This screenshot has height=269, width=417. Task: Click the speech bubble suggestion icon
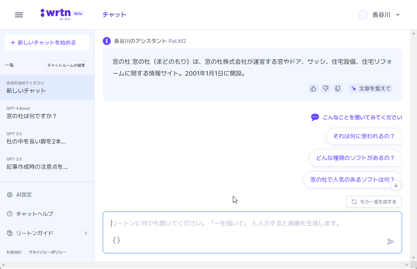[315, 117]
